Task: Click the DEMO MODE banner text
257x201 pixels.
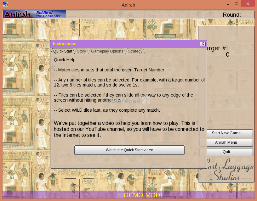Action: (144, 195)
